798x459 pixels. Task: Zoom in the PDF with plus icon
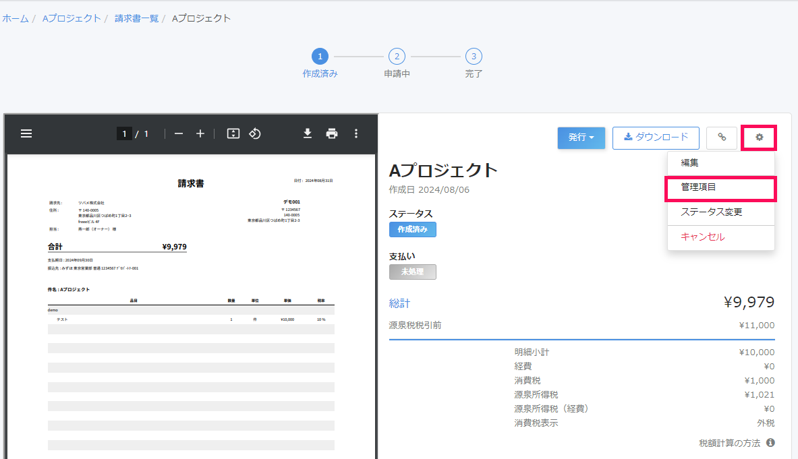[x=200, y=133]
